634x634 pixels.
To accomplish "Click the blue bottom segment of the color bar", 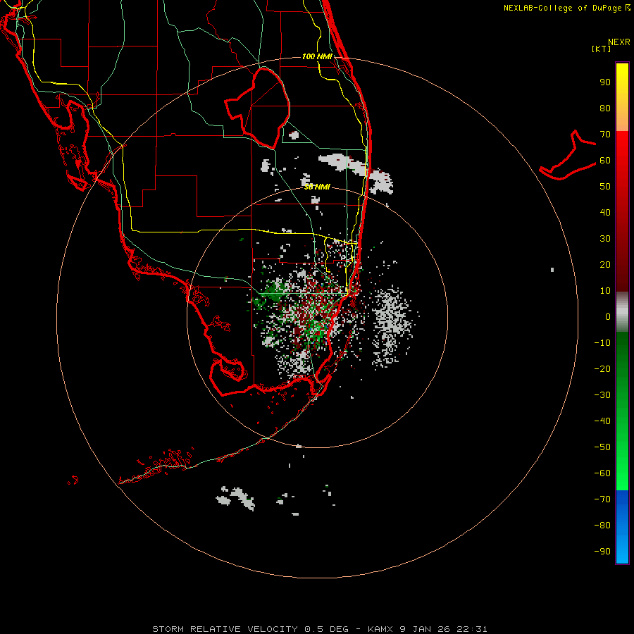I will pyautogui.click(x=622, y=527).
